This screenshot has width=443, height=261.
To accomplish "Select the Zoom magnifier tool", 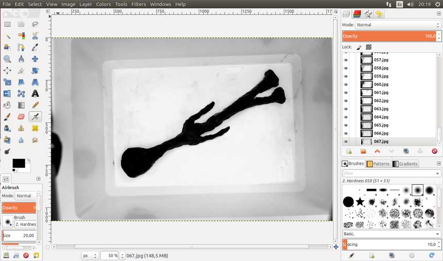I will pyautogui.click(x=7, y=59).
